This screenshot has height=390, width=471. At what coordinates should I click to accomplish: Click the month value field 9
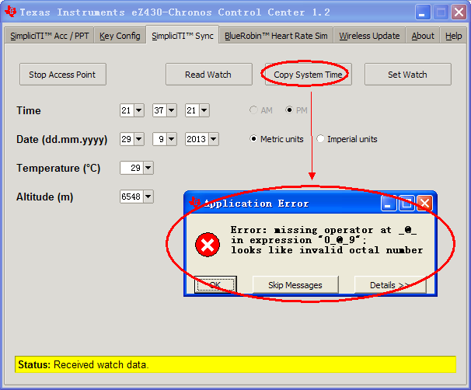point(159,139)
